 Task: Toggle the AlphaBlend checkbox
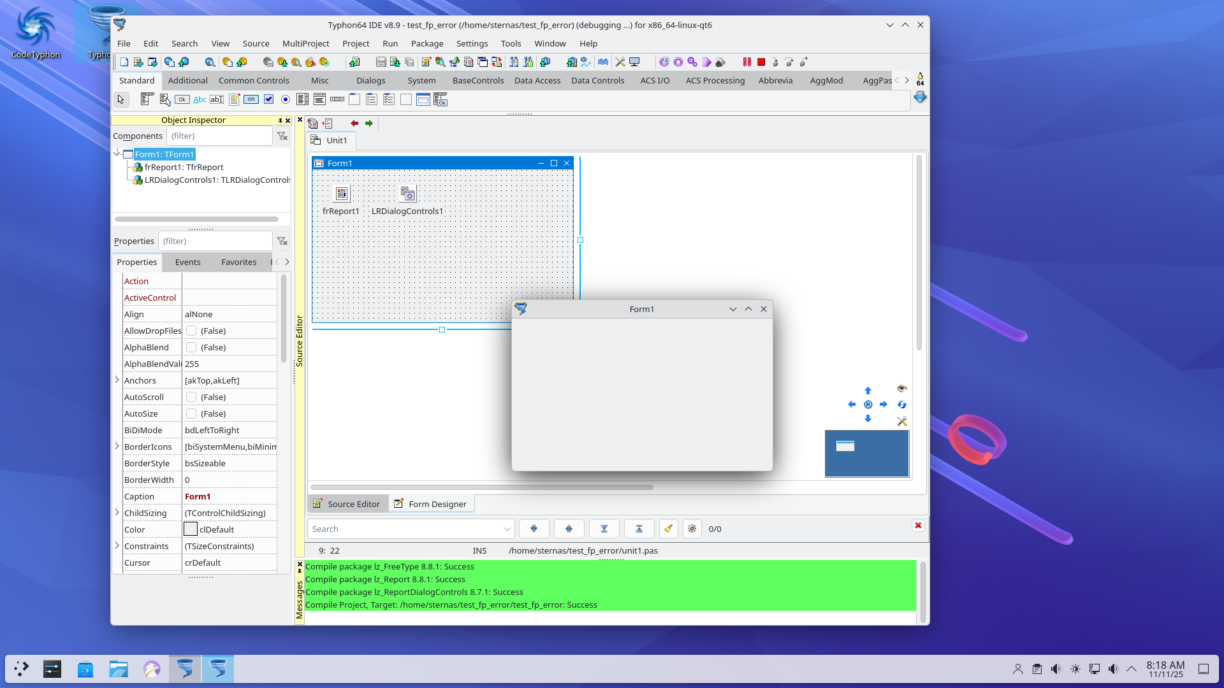pyautogui.click(x=191, y=347)
